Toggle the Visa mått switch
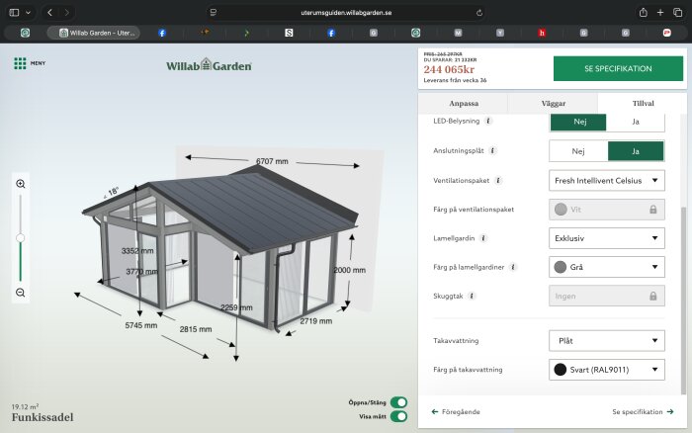Screen dimensions: 692x433 (x=399, y=416)
